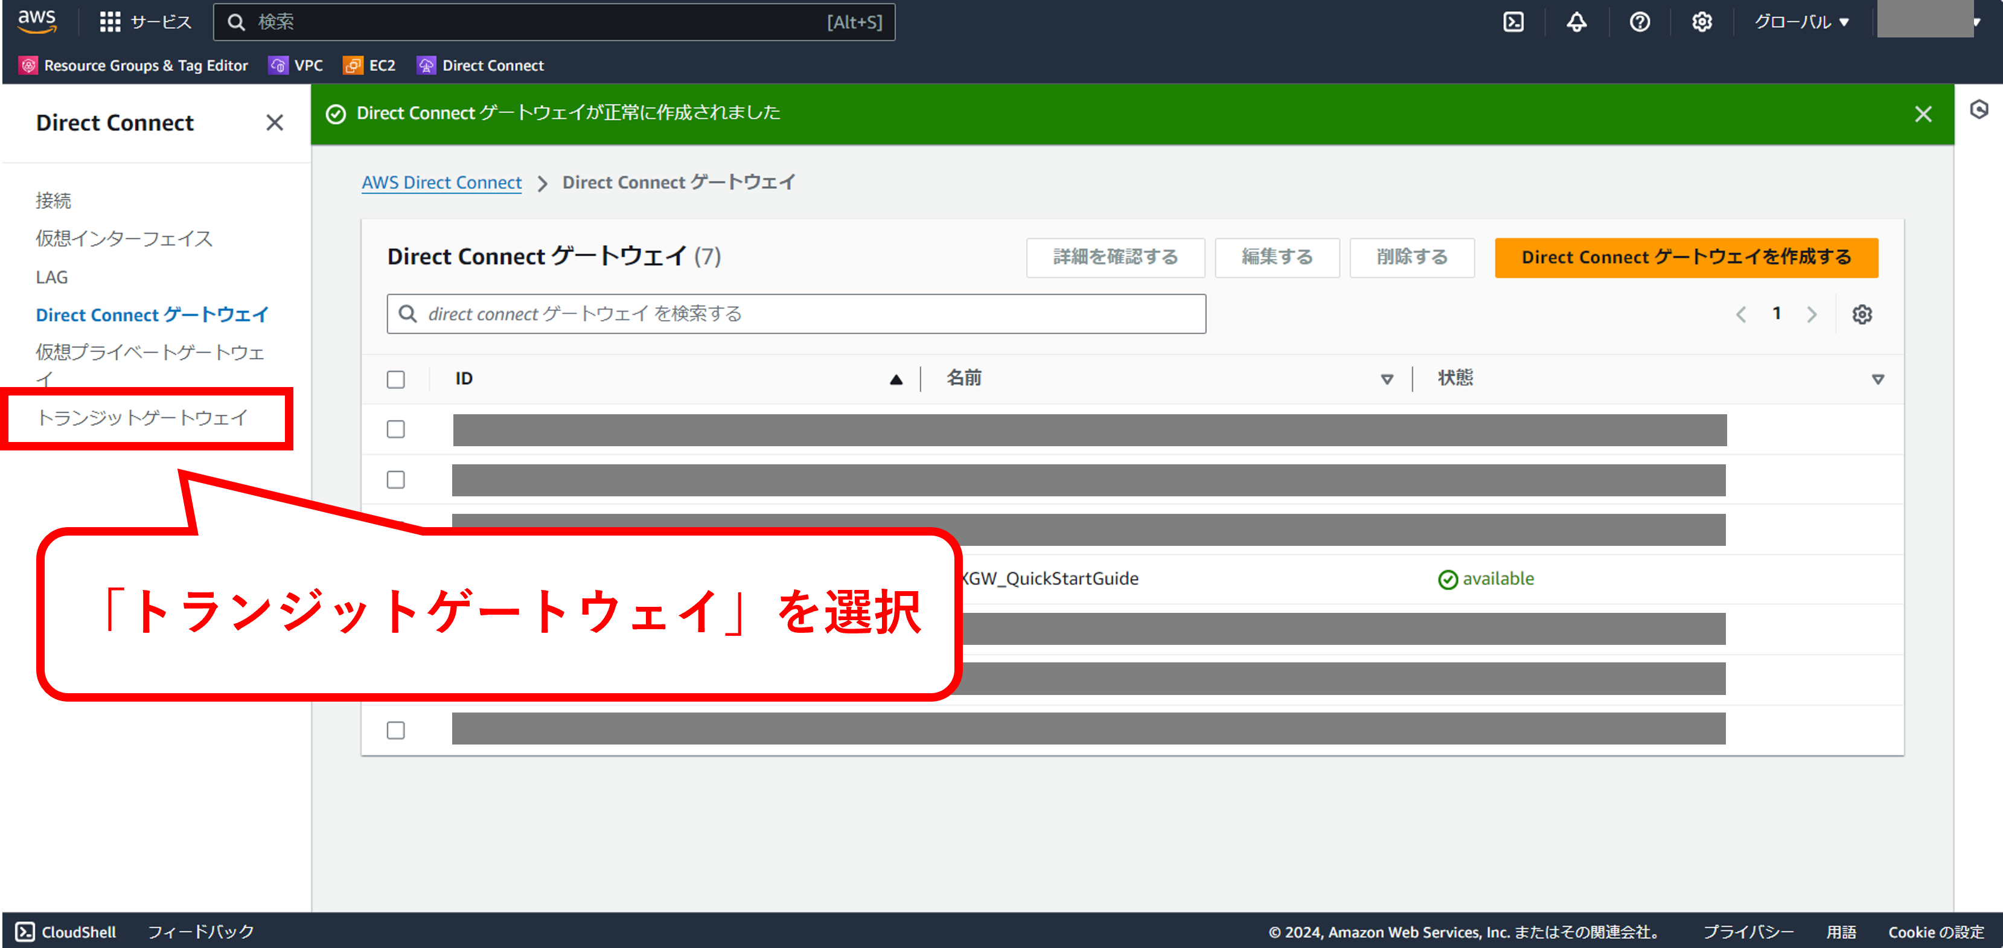Click the 状態 column header
This screenshot has width=2003, height=948.
1455,379
